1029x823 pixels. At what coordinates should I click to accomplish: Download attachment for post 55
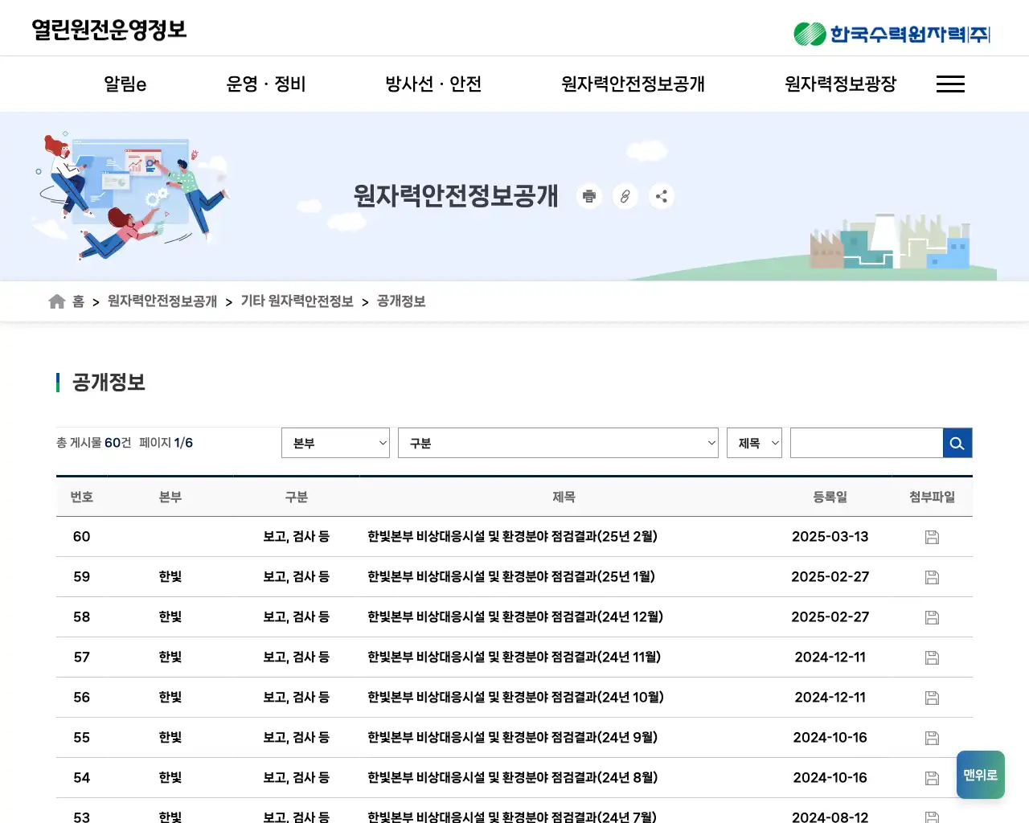932,738
